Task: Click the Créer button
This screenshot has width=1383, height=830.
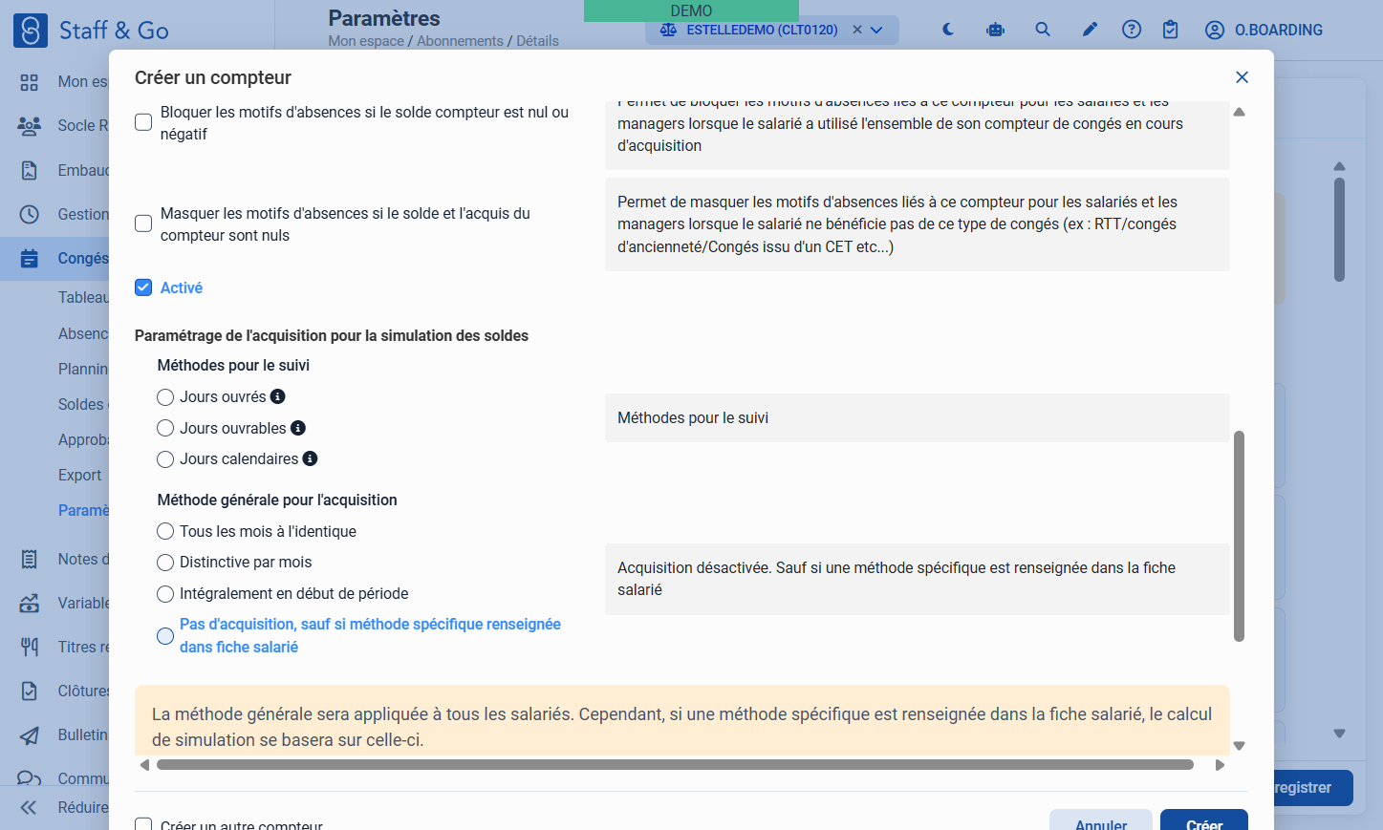Action: tap(1204, 821)
